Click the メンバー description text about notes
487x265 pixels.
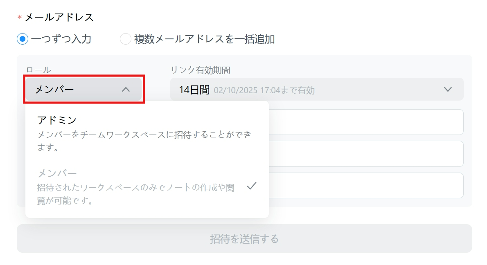click(x=136, y=194)
